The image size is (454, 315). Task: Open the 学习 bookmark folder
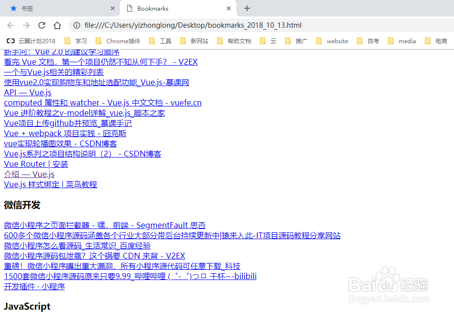point(76,41)
